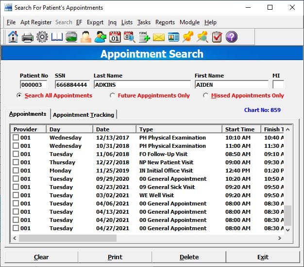Open the Apt Register menu
Screen dimensions: 304x267
coord(36,22)
